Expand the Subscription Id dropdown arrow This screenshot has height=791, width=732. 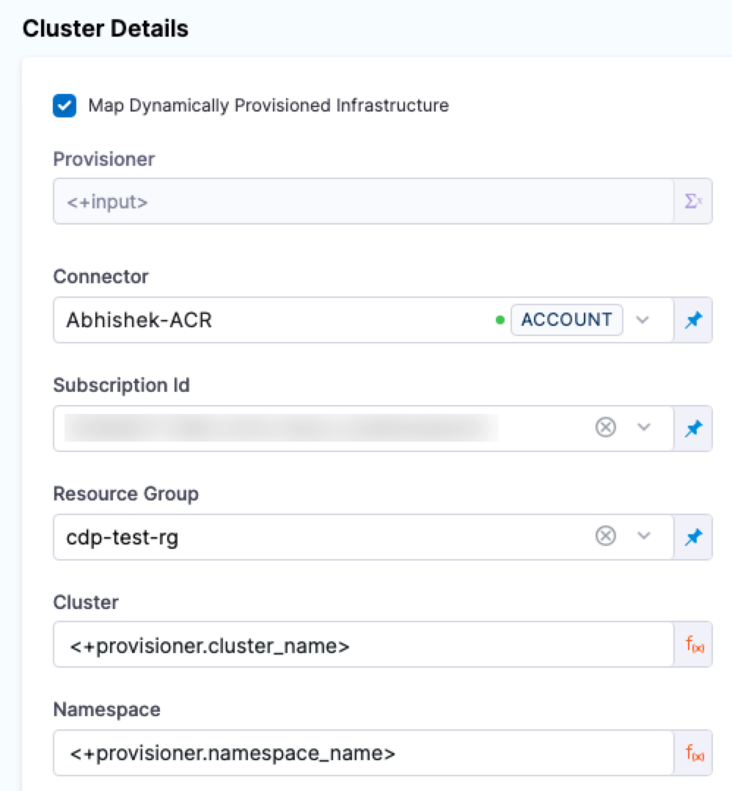coord(644,428)
